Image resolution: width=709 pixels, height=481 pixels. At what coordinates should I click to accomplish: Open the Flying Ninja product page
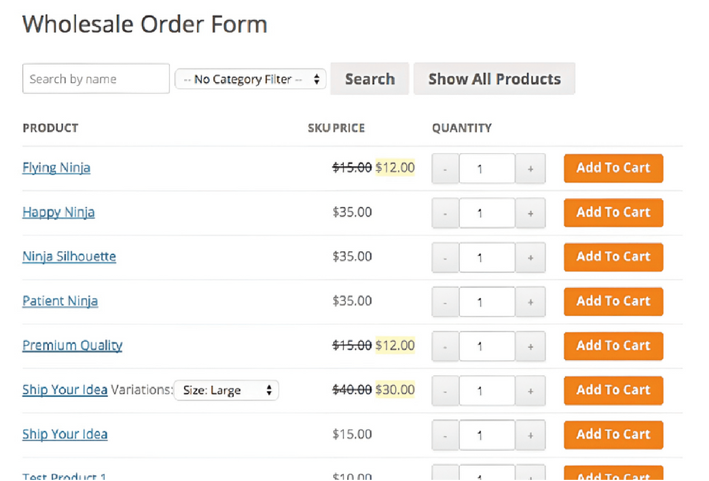tap(56, 167)
